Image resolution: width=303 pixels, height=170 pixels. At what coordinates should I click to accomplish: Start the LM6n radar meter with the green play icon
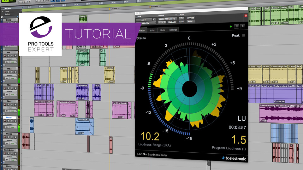click(231, 26)
